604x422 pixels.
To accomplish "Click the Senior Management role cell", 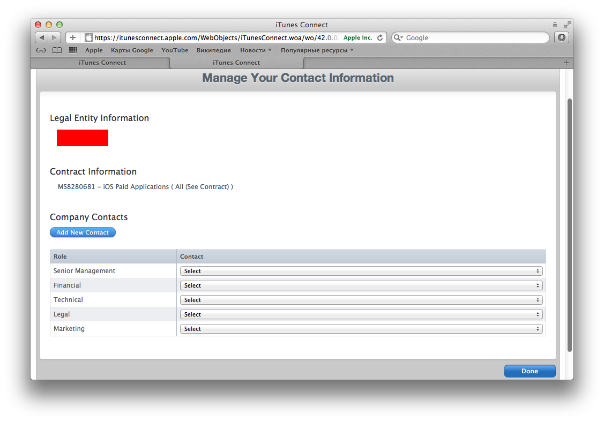I will pyautogui.click(x=113, y=270).
